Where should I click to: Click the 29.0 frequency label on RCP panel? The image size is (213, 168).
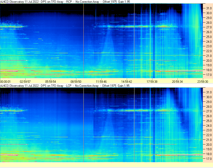209,18
